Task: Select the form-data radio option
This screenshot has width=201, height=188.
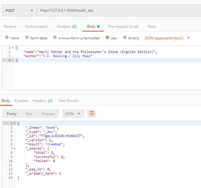Action: [x=27, y=37]
